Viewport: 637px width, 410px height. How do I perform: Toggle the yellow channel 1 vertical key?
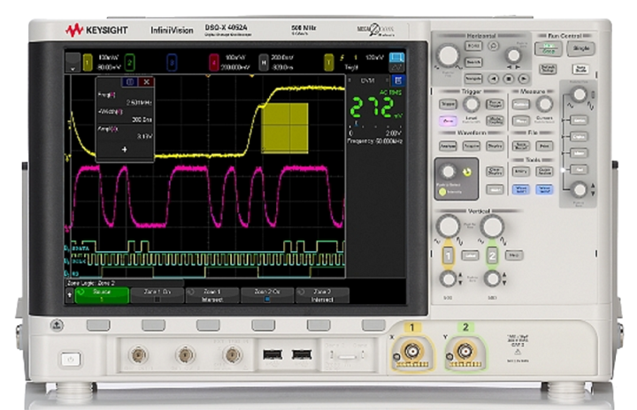pos(448,255)
